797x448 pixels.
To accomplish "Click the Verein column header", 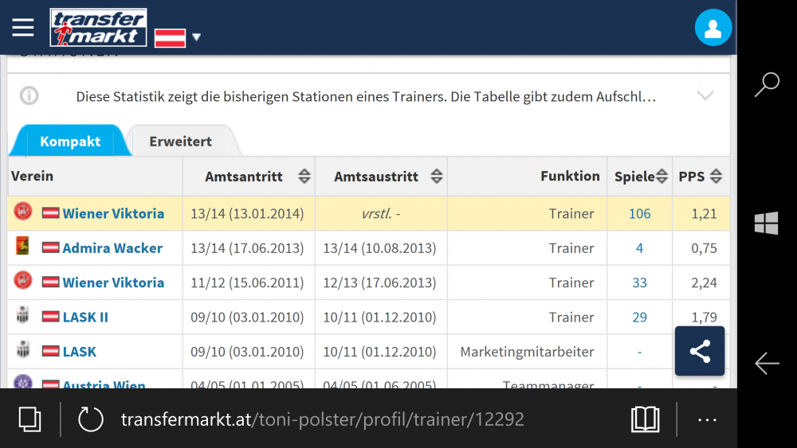I will pos(32,176).
